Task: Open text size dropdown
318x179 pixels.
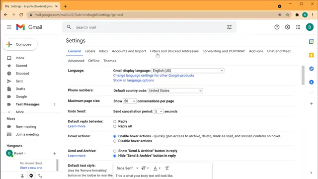Action: [145, 168]
